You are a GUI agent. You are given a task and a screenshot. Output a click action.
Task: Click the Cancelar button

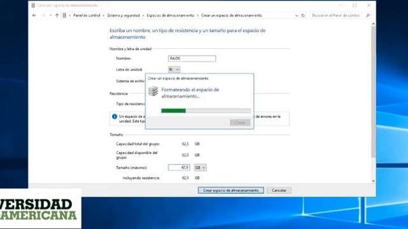[x=279, y=190]
